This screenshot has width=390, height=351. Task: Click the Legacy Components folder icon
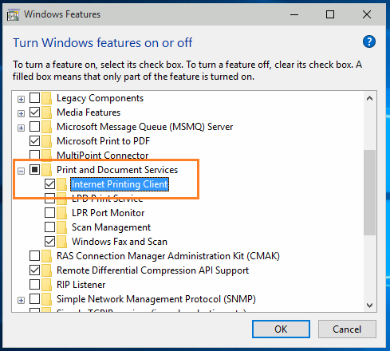click(46, 98)
